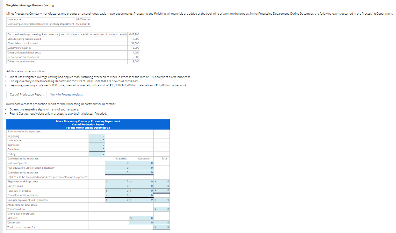Screen dimensions: 396x233
Task: Switch to the Work-in-Process Analysis tab
Action: [67, 95]
